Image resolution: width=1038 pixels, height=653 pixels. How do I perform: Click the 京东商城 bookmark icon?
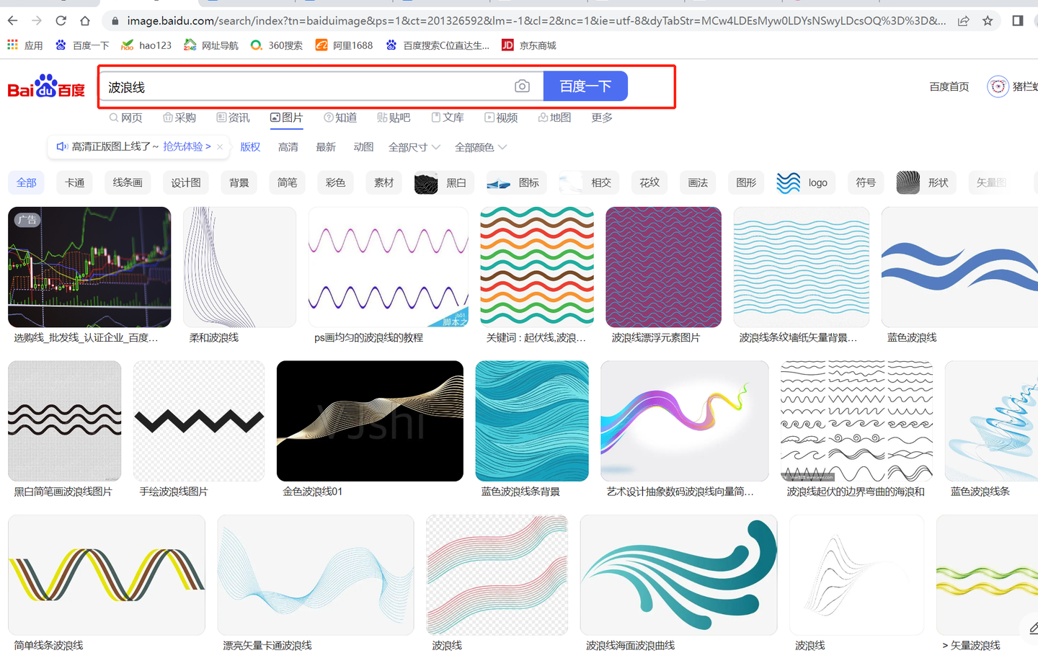[x=507, y=45]
